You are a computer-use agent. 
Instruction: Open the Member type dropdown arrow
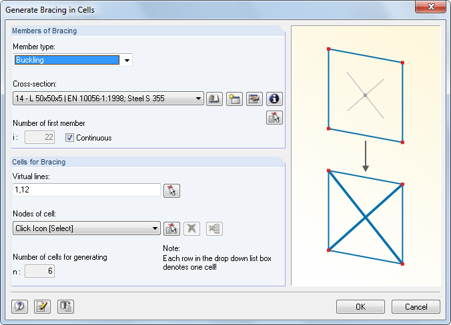[x=127, y=61]
